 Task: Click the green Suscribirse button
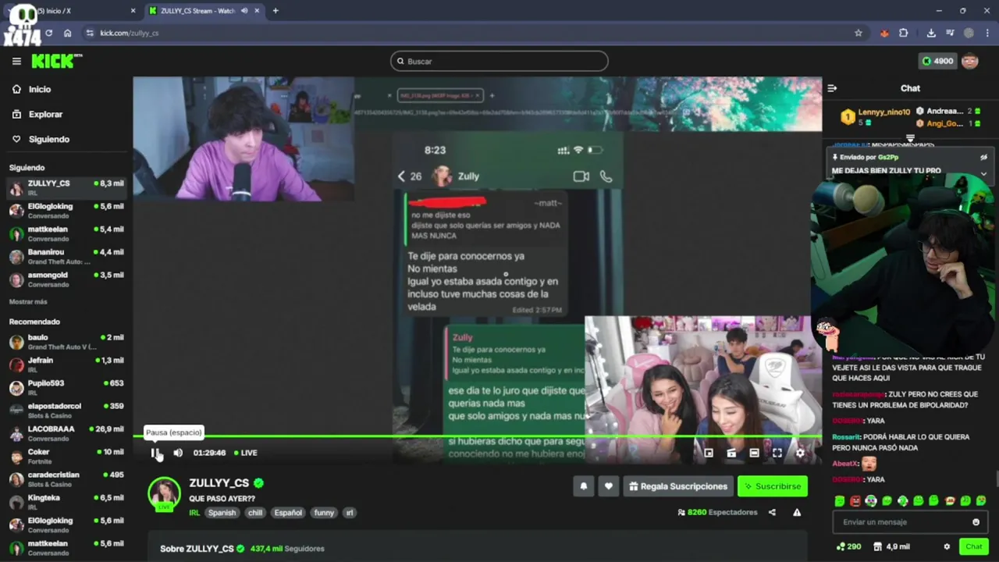pos(773,486)
